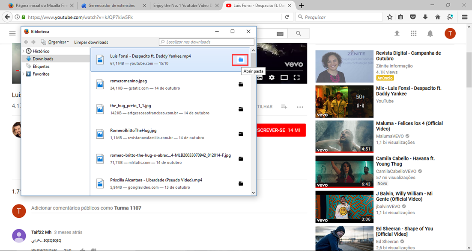Select Etiquetas in the Biblioteca sidebar

[x=41, y=66]
